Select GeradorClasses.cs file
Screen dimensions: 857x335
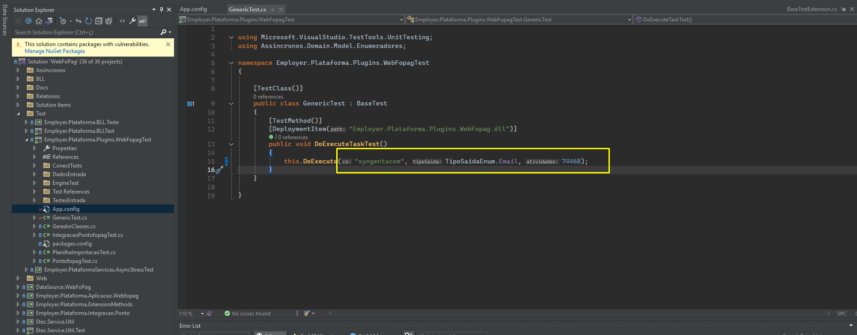point(74,226)
